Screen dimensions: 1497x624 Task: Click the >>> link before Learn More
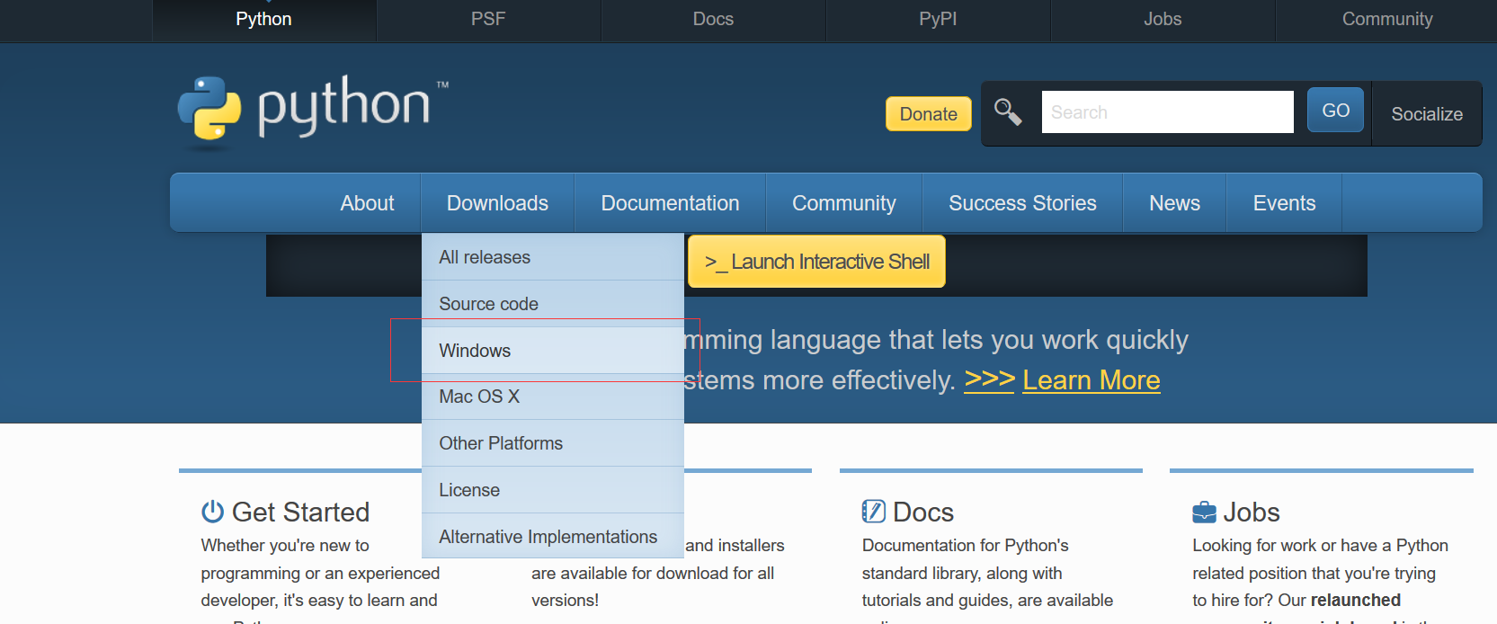coord(989,380)
